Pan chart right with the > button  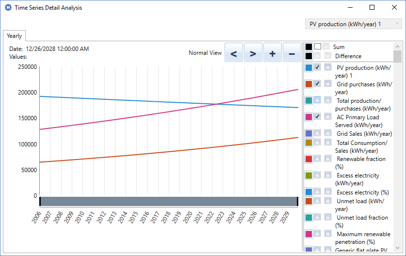(x=253, y=52)
